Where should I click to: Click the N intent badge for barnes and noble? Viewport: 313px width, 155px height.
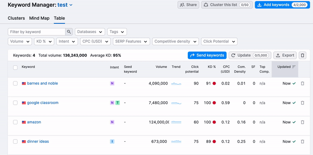112,83
